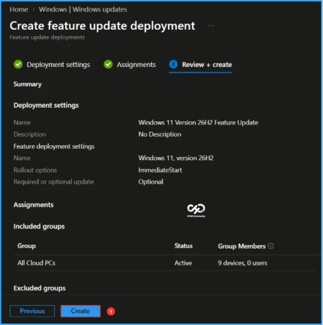Click the Status column header

coord(184,246)
